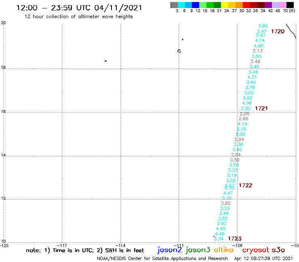Viewport: 299px width, 262px height.
Task: Click the 3.95 wave height value
Action: pyautogui.click(x=263, y=26)
